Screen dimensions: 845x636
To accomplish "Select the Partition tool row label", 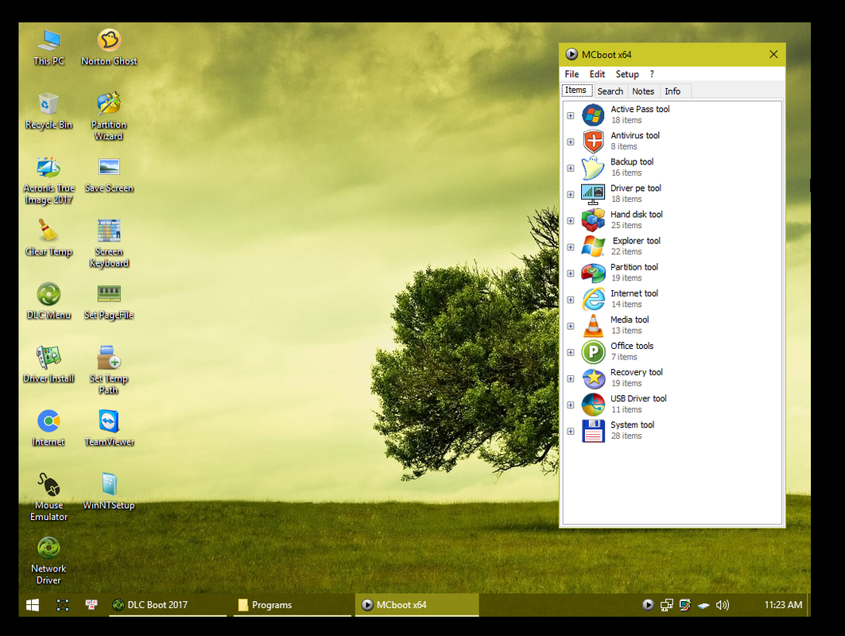I will coord(634,267).
